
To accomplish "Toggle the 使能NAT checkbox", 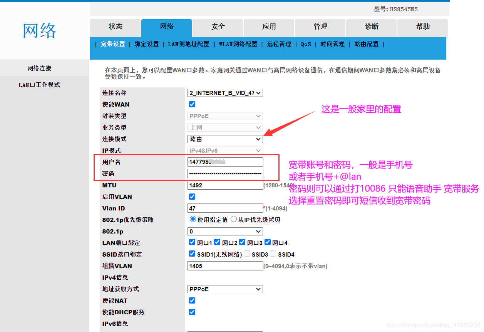I will [192, 300].
